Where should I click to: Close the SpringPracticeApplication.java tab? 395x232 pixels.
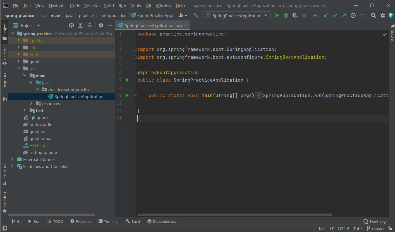[x=186, y=25]
